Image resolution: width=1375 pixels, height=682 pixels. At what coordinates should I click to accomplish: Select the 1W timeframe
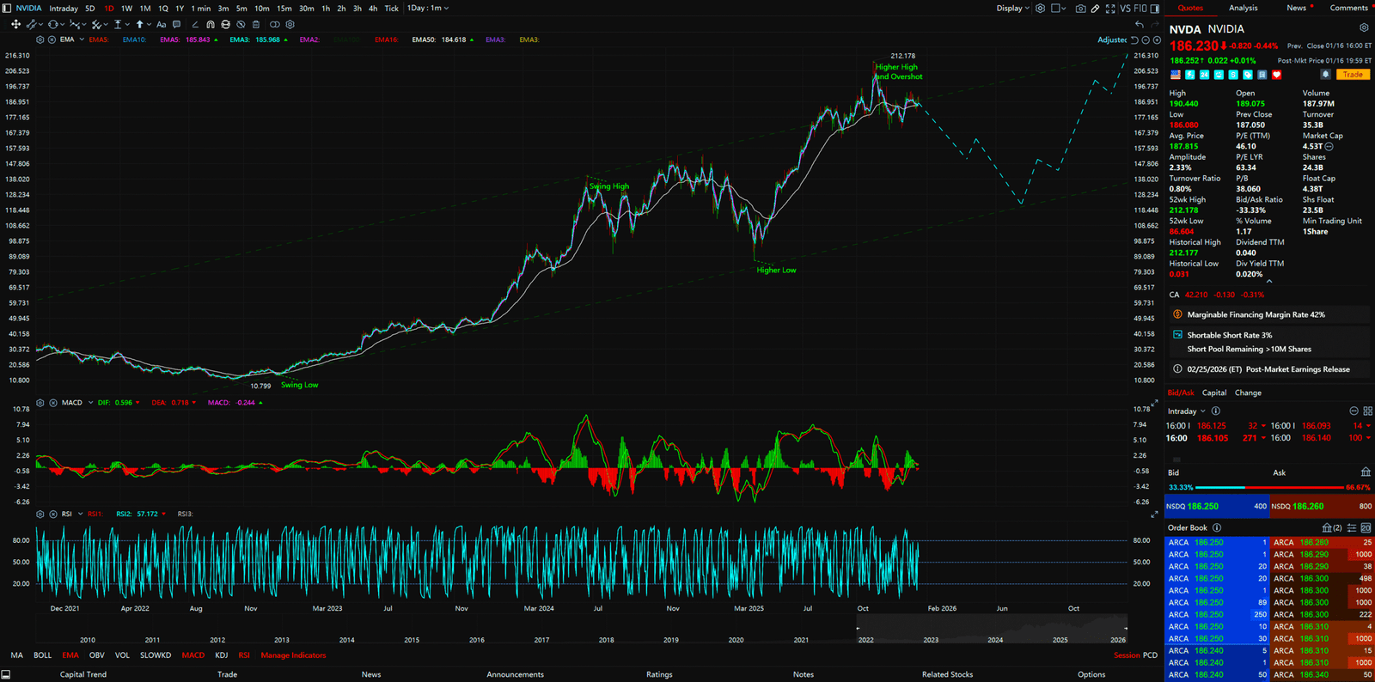[126, 9]
